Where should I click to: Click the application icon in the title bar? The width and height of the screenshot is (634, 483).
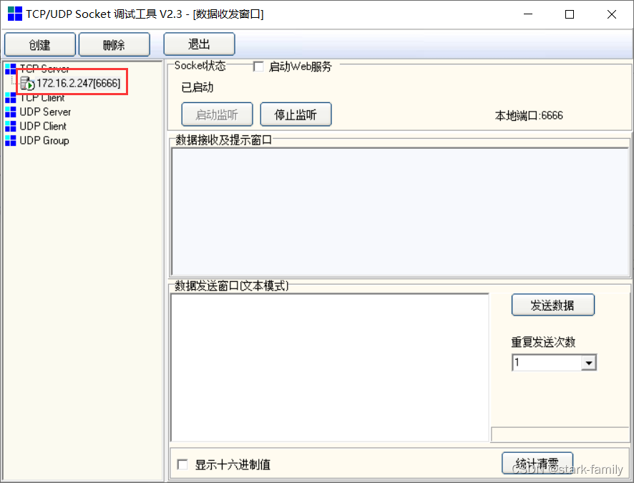coord(14,14)
